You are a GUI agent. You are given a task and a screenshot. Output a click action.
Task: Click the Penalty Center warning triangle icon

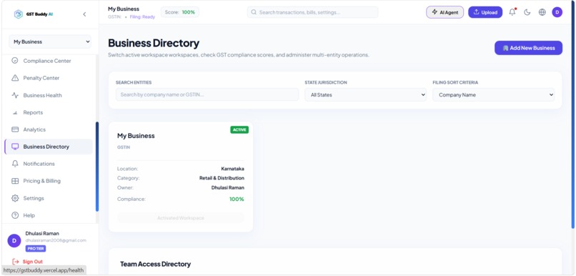pyautogui.click(x=15, y=78)
